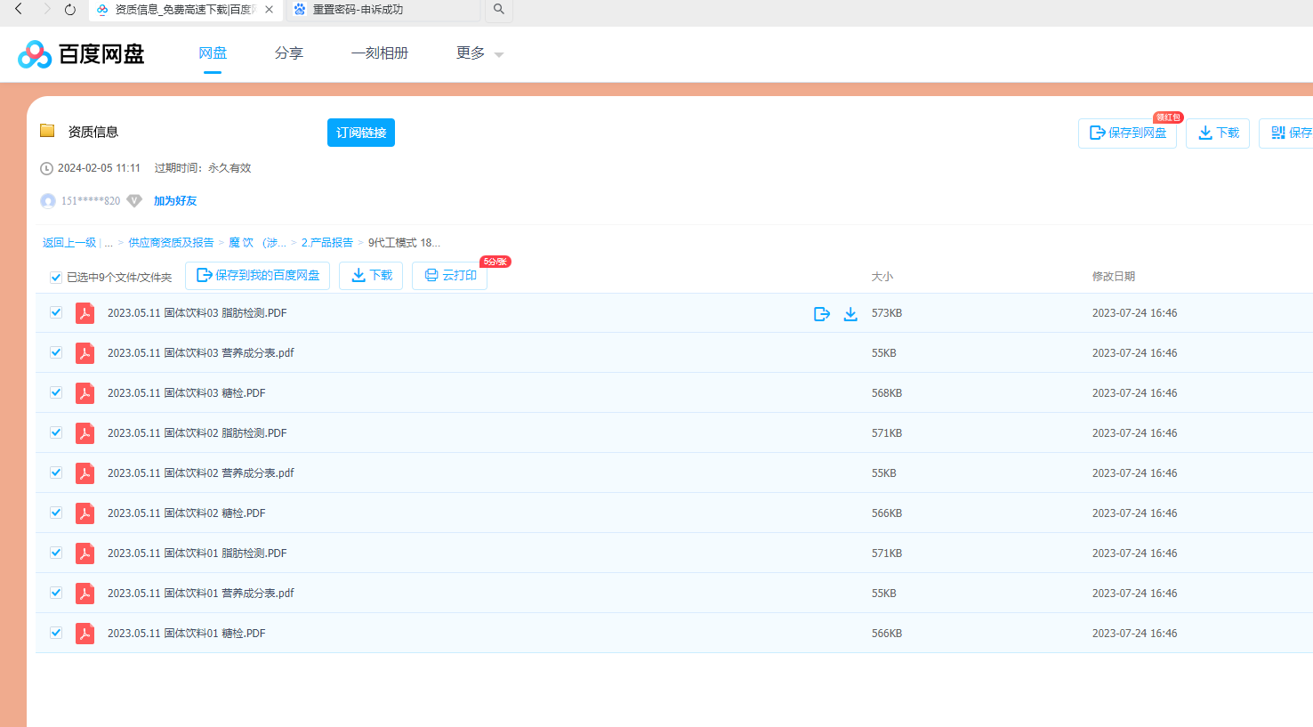Open the 2.产品报告 breadcrumb folder

click(326, 243)
